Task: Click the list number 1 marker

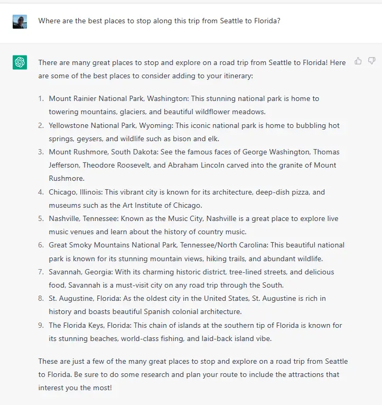Action: [x=41, y=99]
